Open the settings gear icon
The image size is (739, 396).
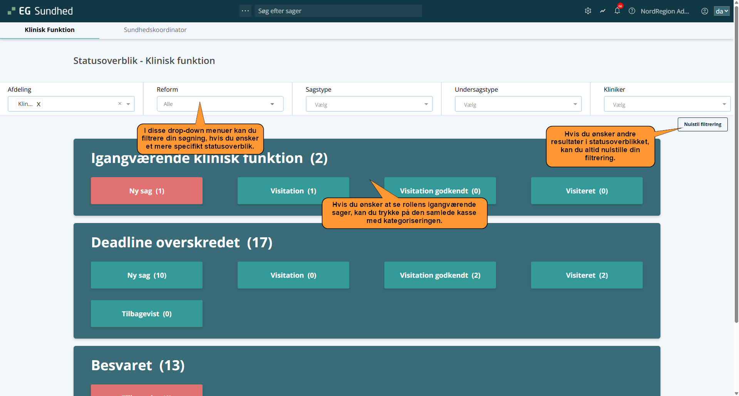[x=588, y=11]
